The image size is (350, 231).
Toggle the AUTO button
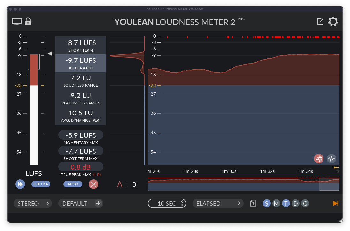[72, 184]
